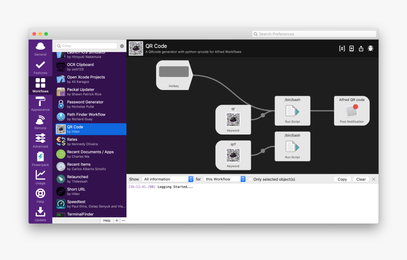Select the qrf Keyword node
The image size is (407, 260).
pyautogui.click(x=233, y=155)
